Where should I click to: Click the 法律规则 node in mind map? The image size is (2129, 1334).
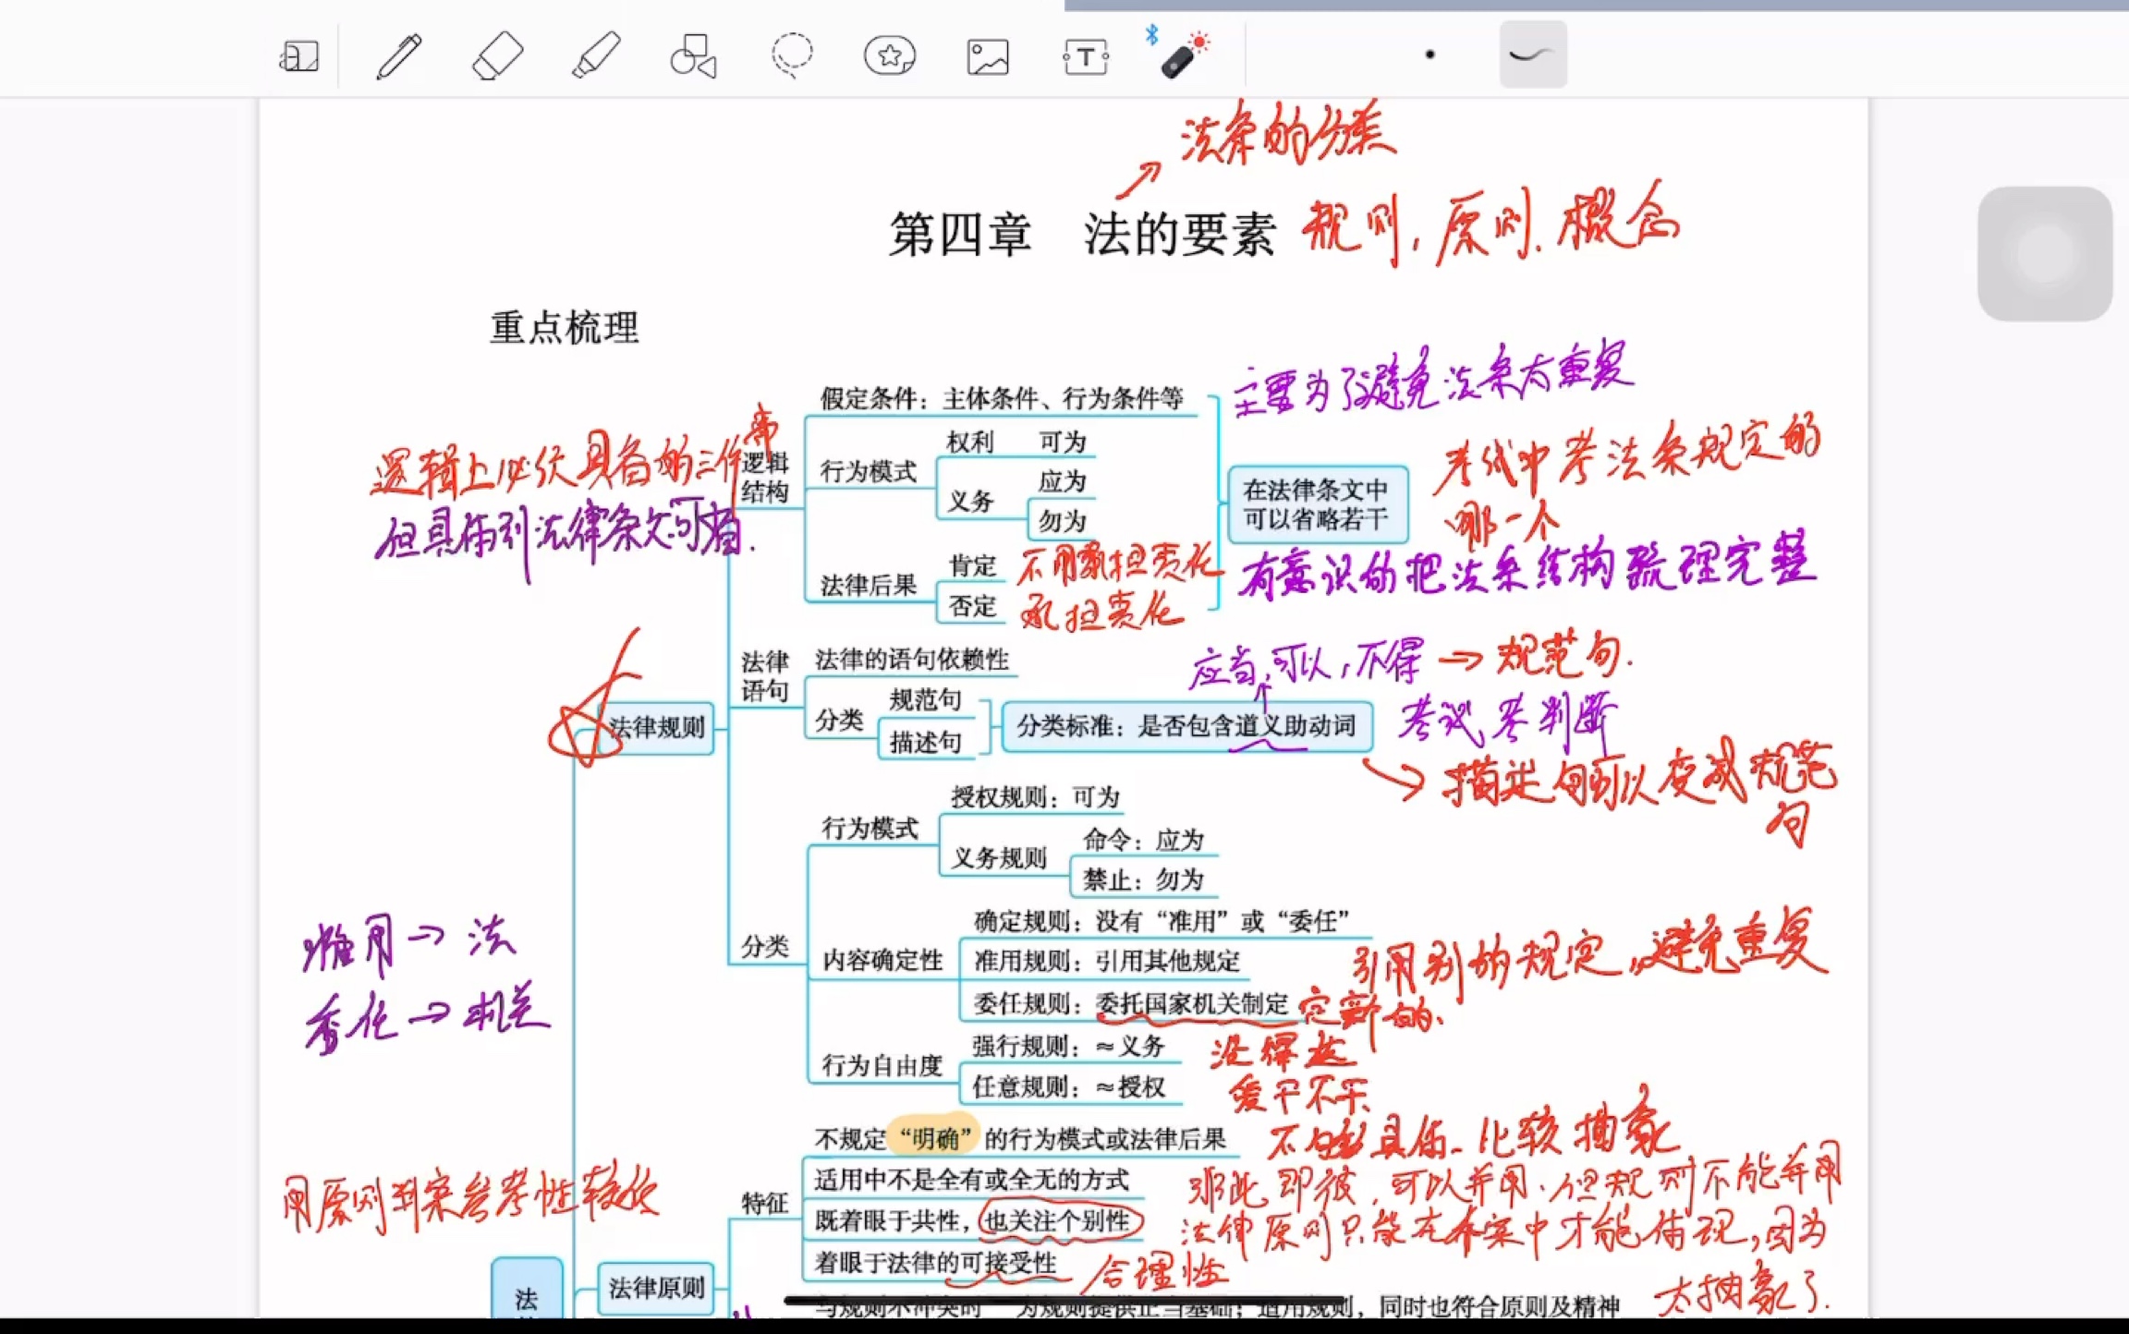[x=655, y=728]
